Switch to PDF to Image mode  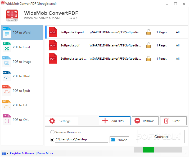(22, 62)
